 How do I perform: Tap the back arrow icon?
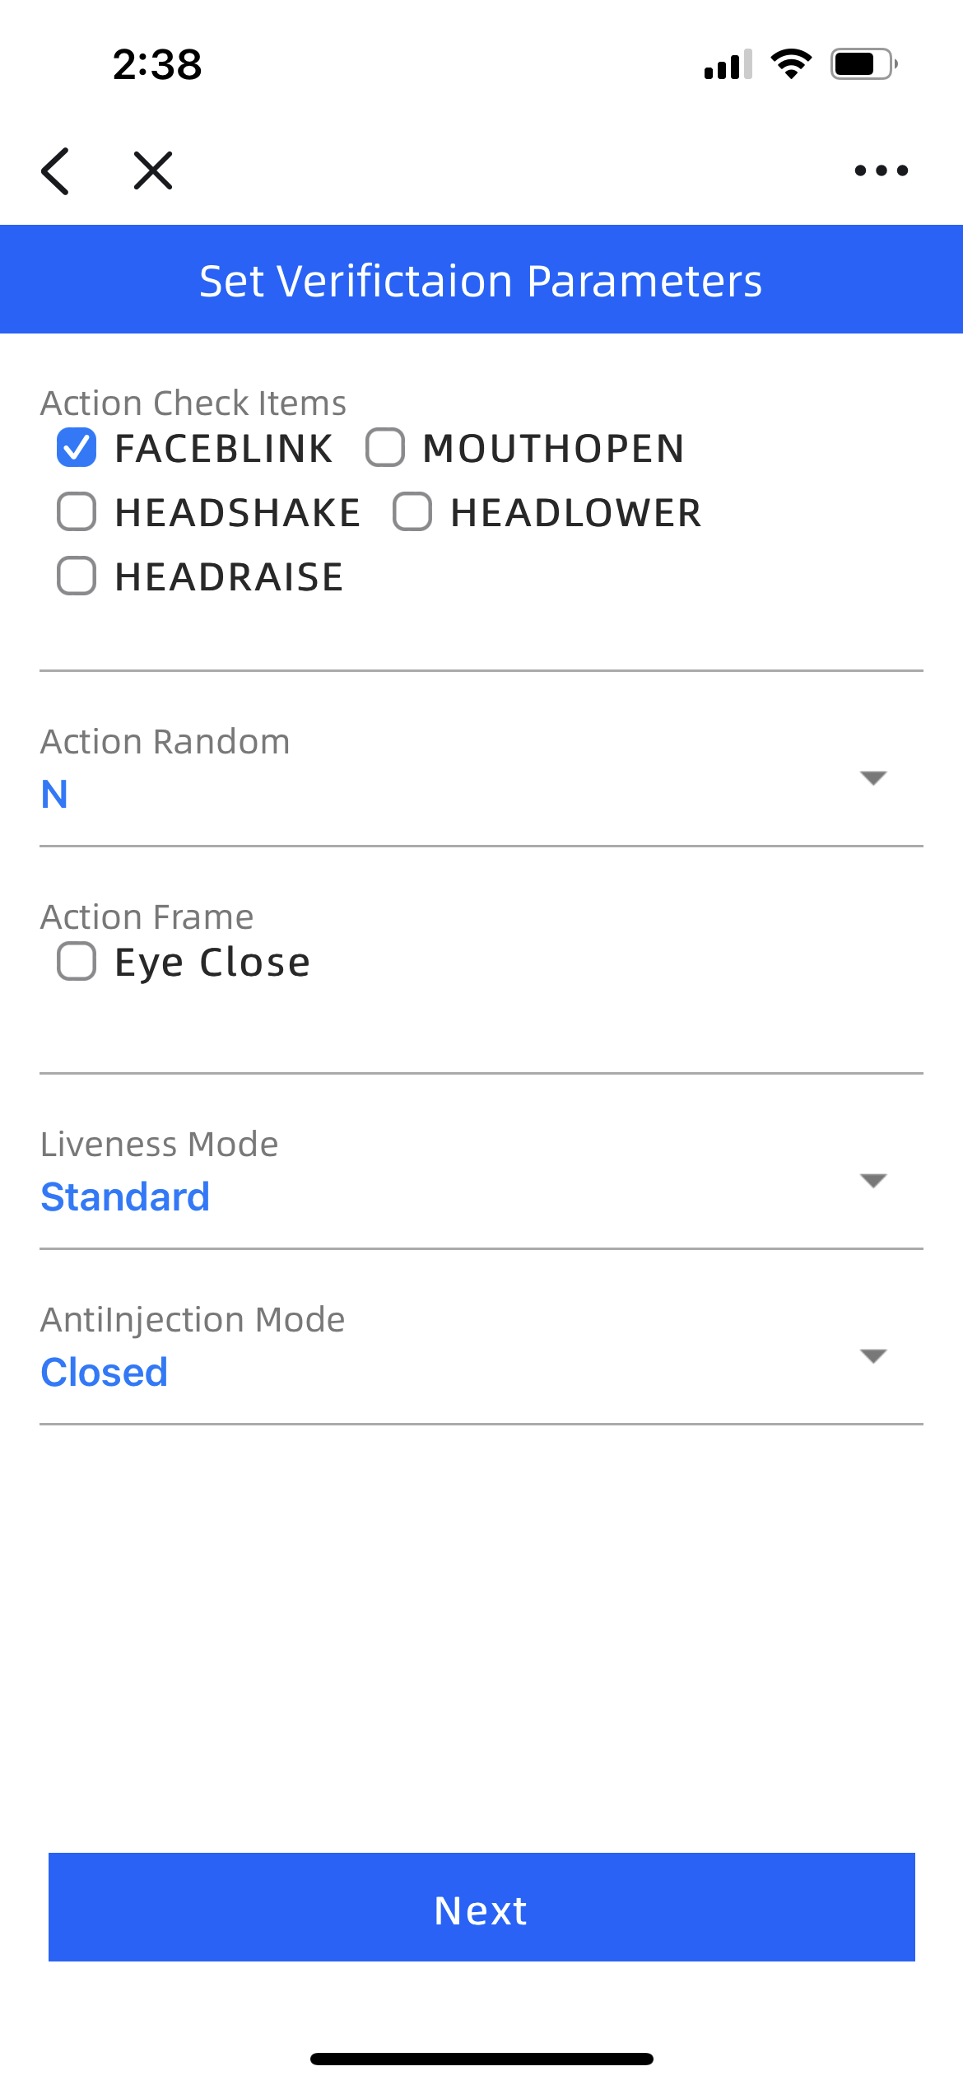(x=56, y=171)
